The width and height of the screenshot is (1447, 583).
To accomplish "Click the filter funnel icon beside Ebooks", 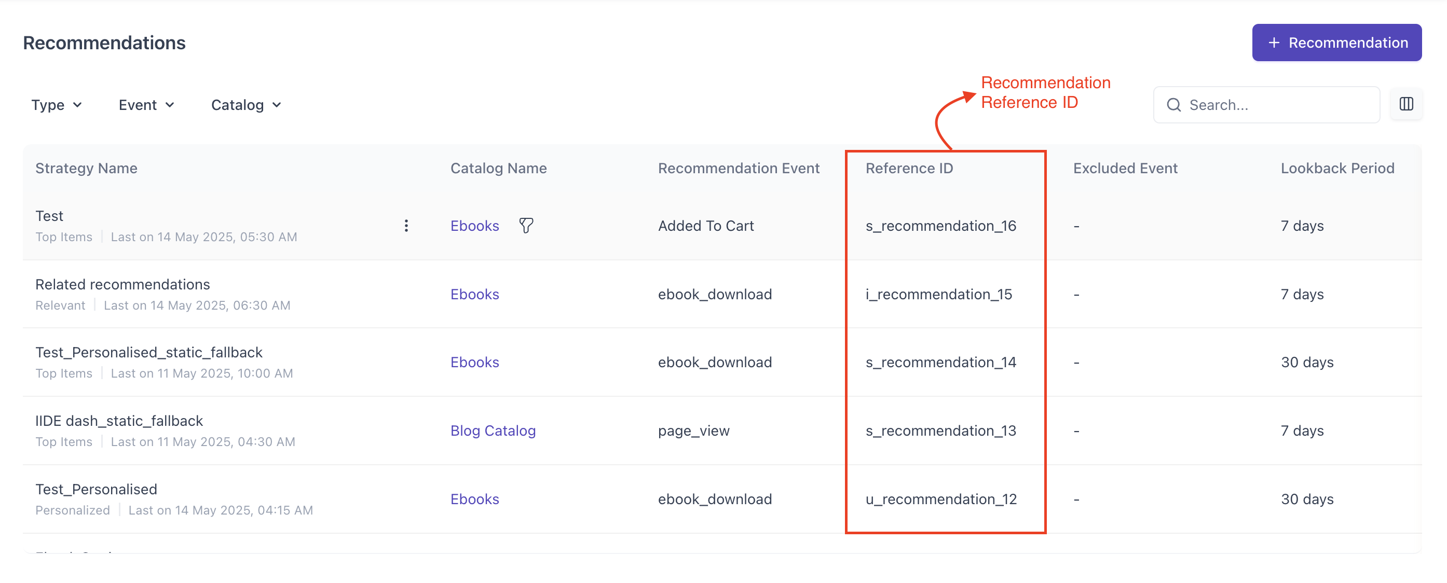I will click(x=526, y=226).
